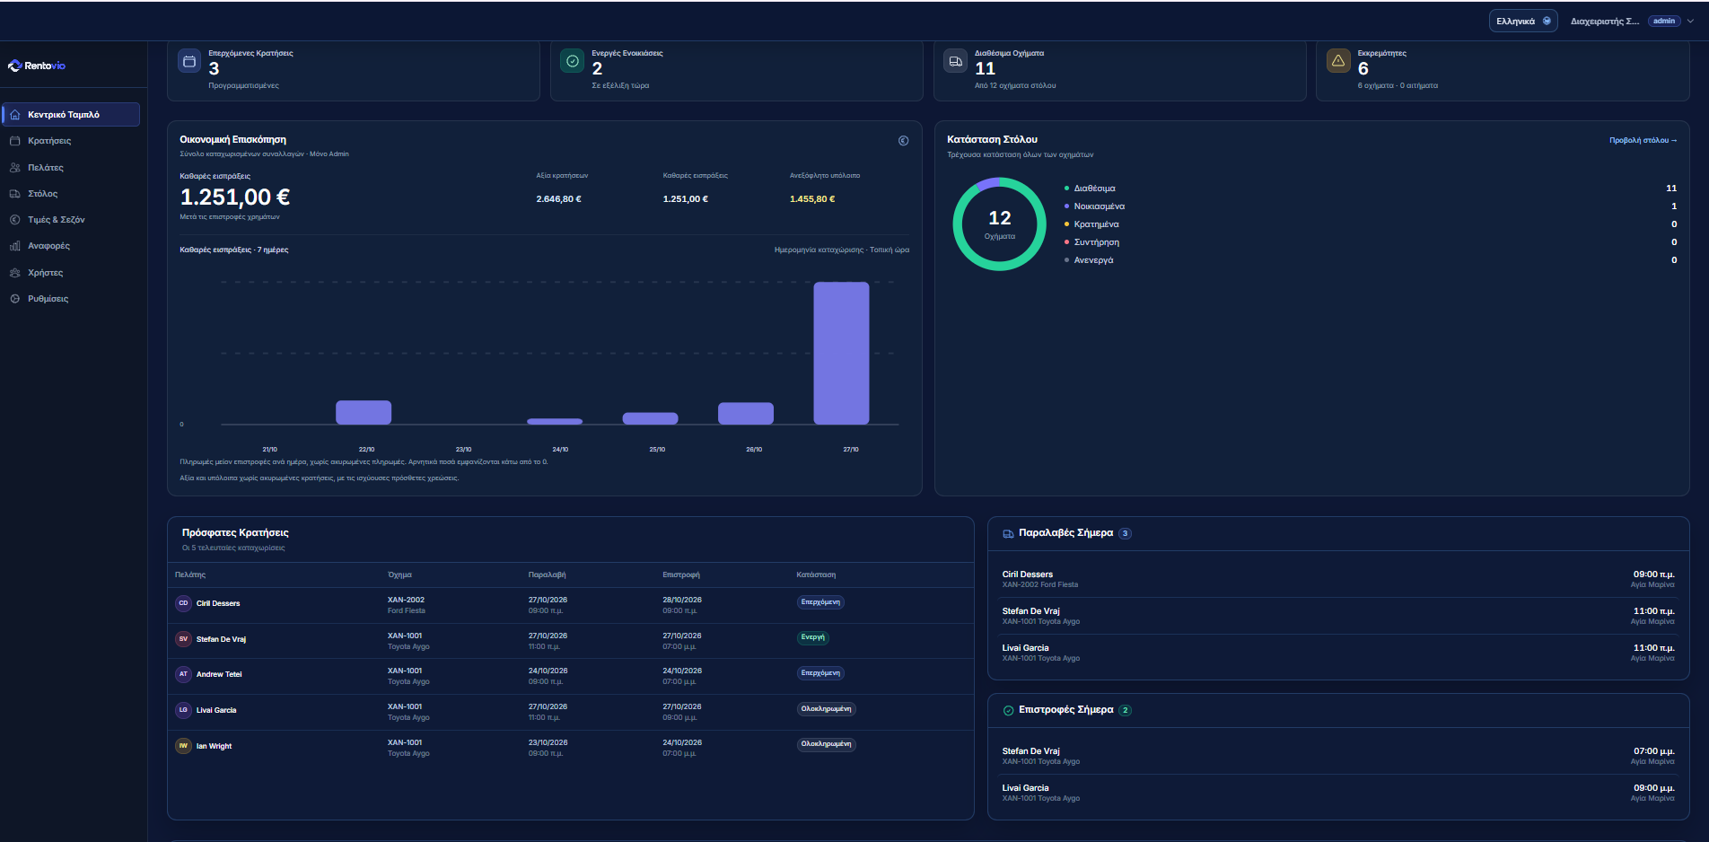Click the Τιμές & Σεζόν euro icon
This screenshot has height=842, width=1709.
tap(14, 220)
